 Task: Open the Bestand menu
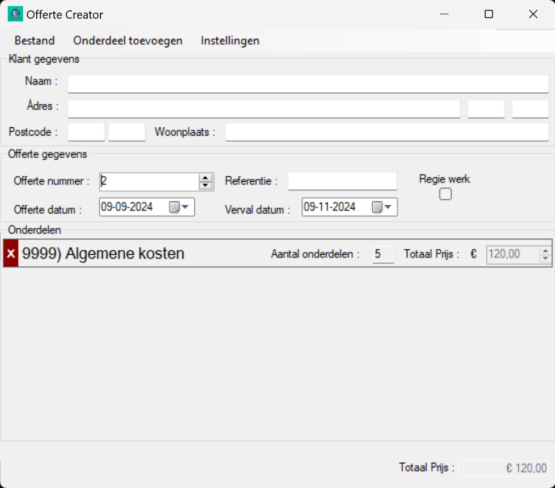(x=34, y=40)
